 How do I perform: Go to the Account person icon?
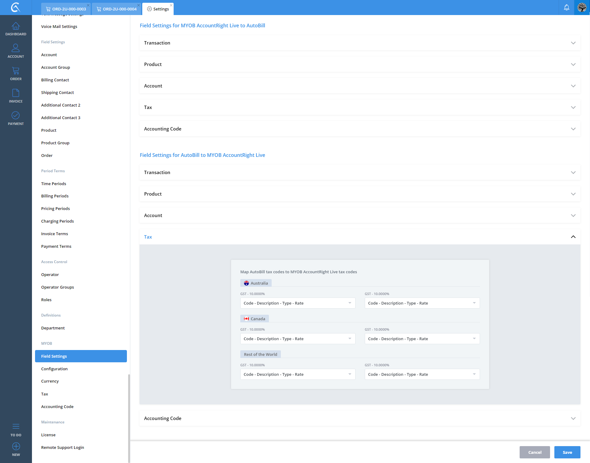point(16,48)
